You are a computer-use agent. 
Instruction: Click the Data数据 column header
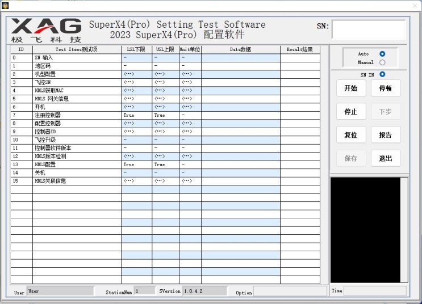tap(241, 49)
